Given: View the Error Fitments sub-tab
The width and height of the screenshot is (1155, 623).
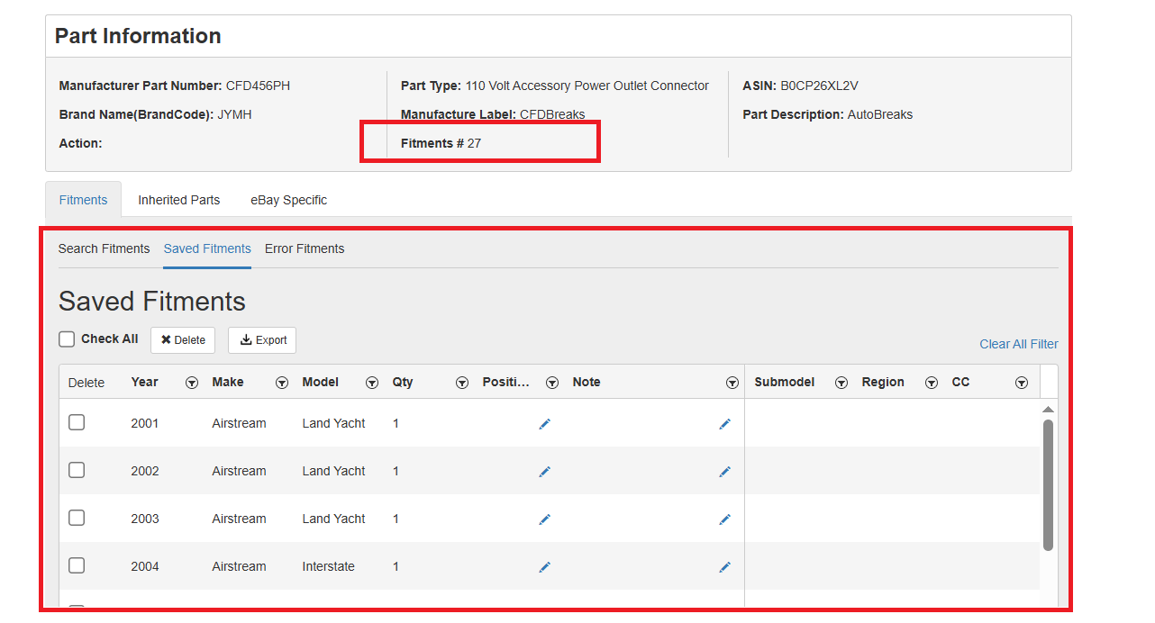Looking at the screenshot, I should tap(305, 248).
